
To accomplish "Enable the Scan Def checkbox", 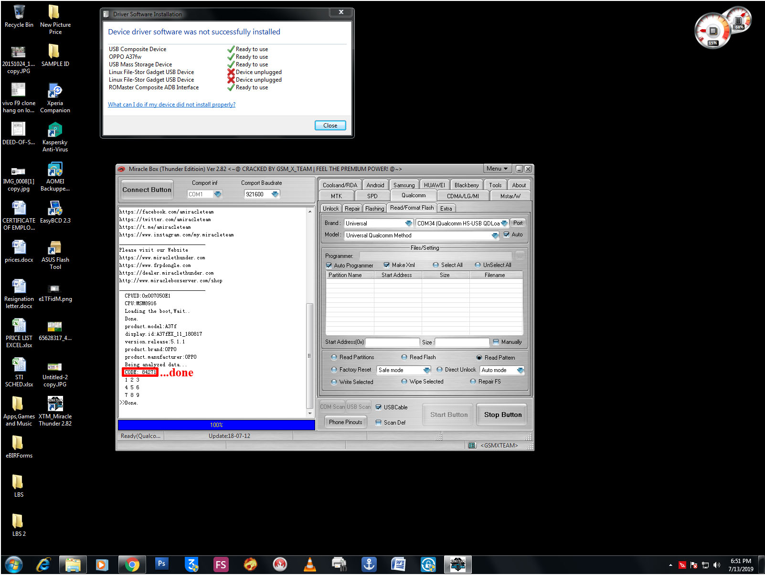I will pyautogui.click(x=378, y=423).
